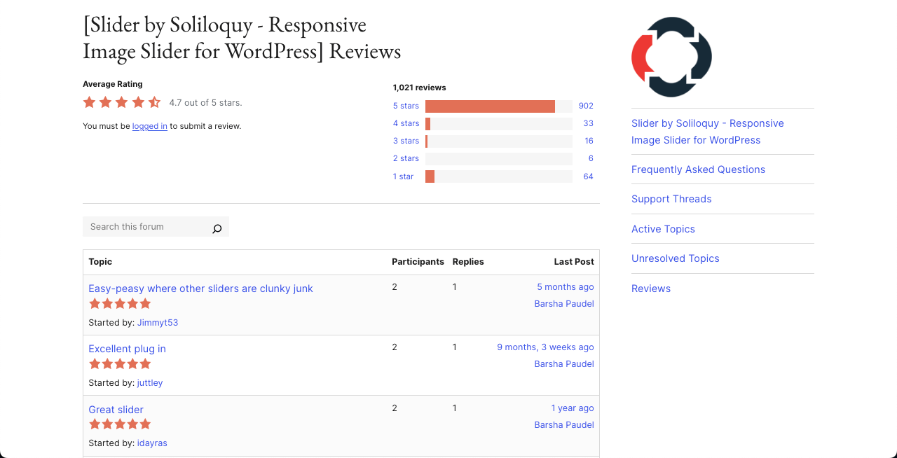Open the review titled 'Excellent plug in'
Viewport: 897px width, 458px height.
[x=127, y=349]
